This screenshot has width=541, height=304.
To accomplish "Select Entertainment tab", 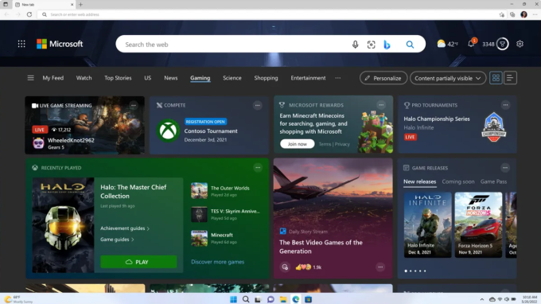I will click(308, 78).
